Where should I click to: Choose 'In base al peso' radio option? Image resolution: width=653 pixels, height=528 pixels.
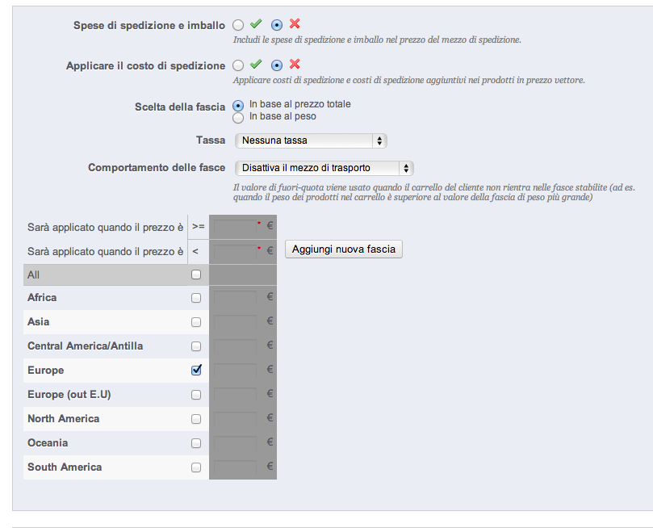coord(238,117)
